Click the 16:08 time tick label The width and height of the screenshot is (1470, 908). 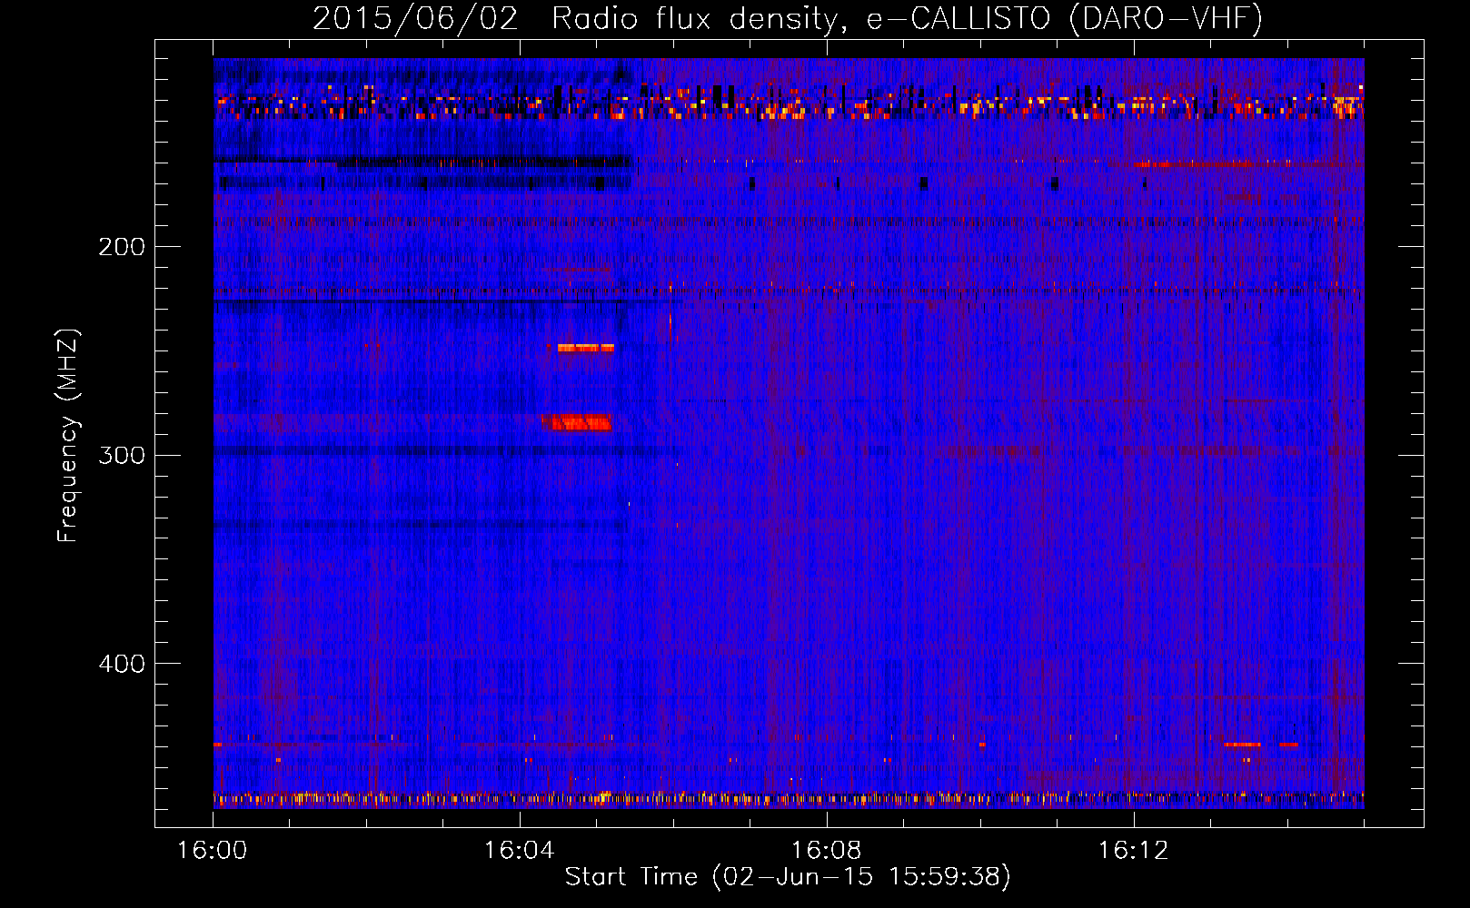pos(827,850)
